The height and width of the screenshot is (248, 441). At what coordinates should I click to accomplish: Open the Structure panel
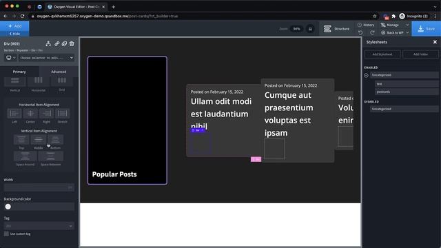[337, 29]
